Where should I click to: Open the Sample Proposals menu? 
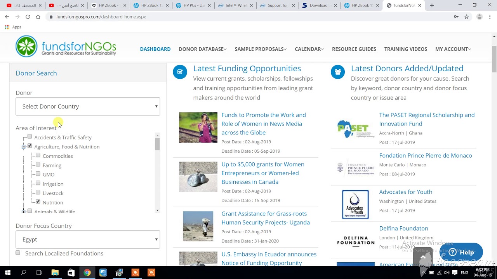coord(261,49)
